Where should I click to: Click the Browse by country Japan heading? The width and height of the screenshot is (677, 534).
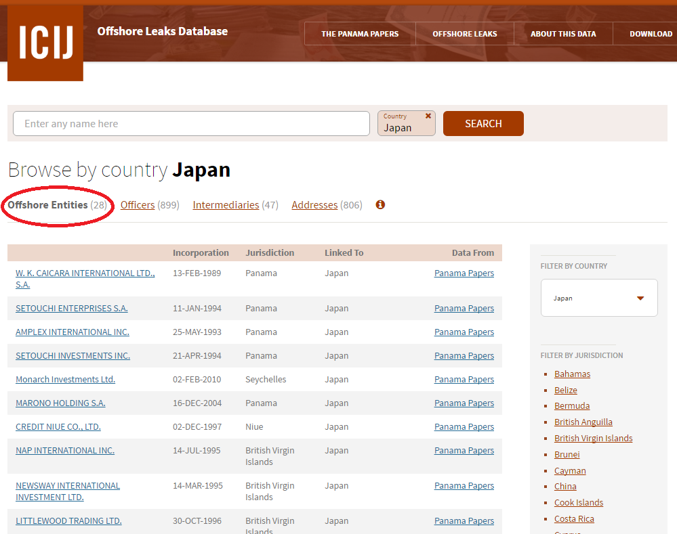coord(119,171)
